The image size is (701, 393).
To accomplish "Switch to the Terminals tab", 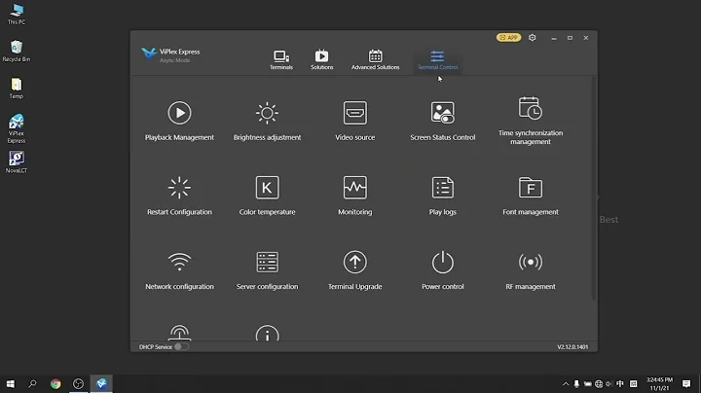I will click(x=281, y=60).
